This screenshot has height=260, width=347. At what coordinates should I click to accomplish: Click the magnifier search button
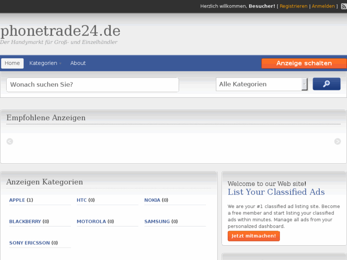[326, 84]
